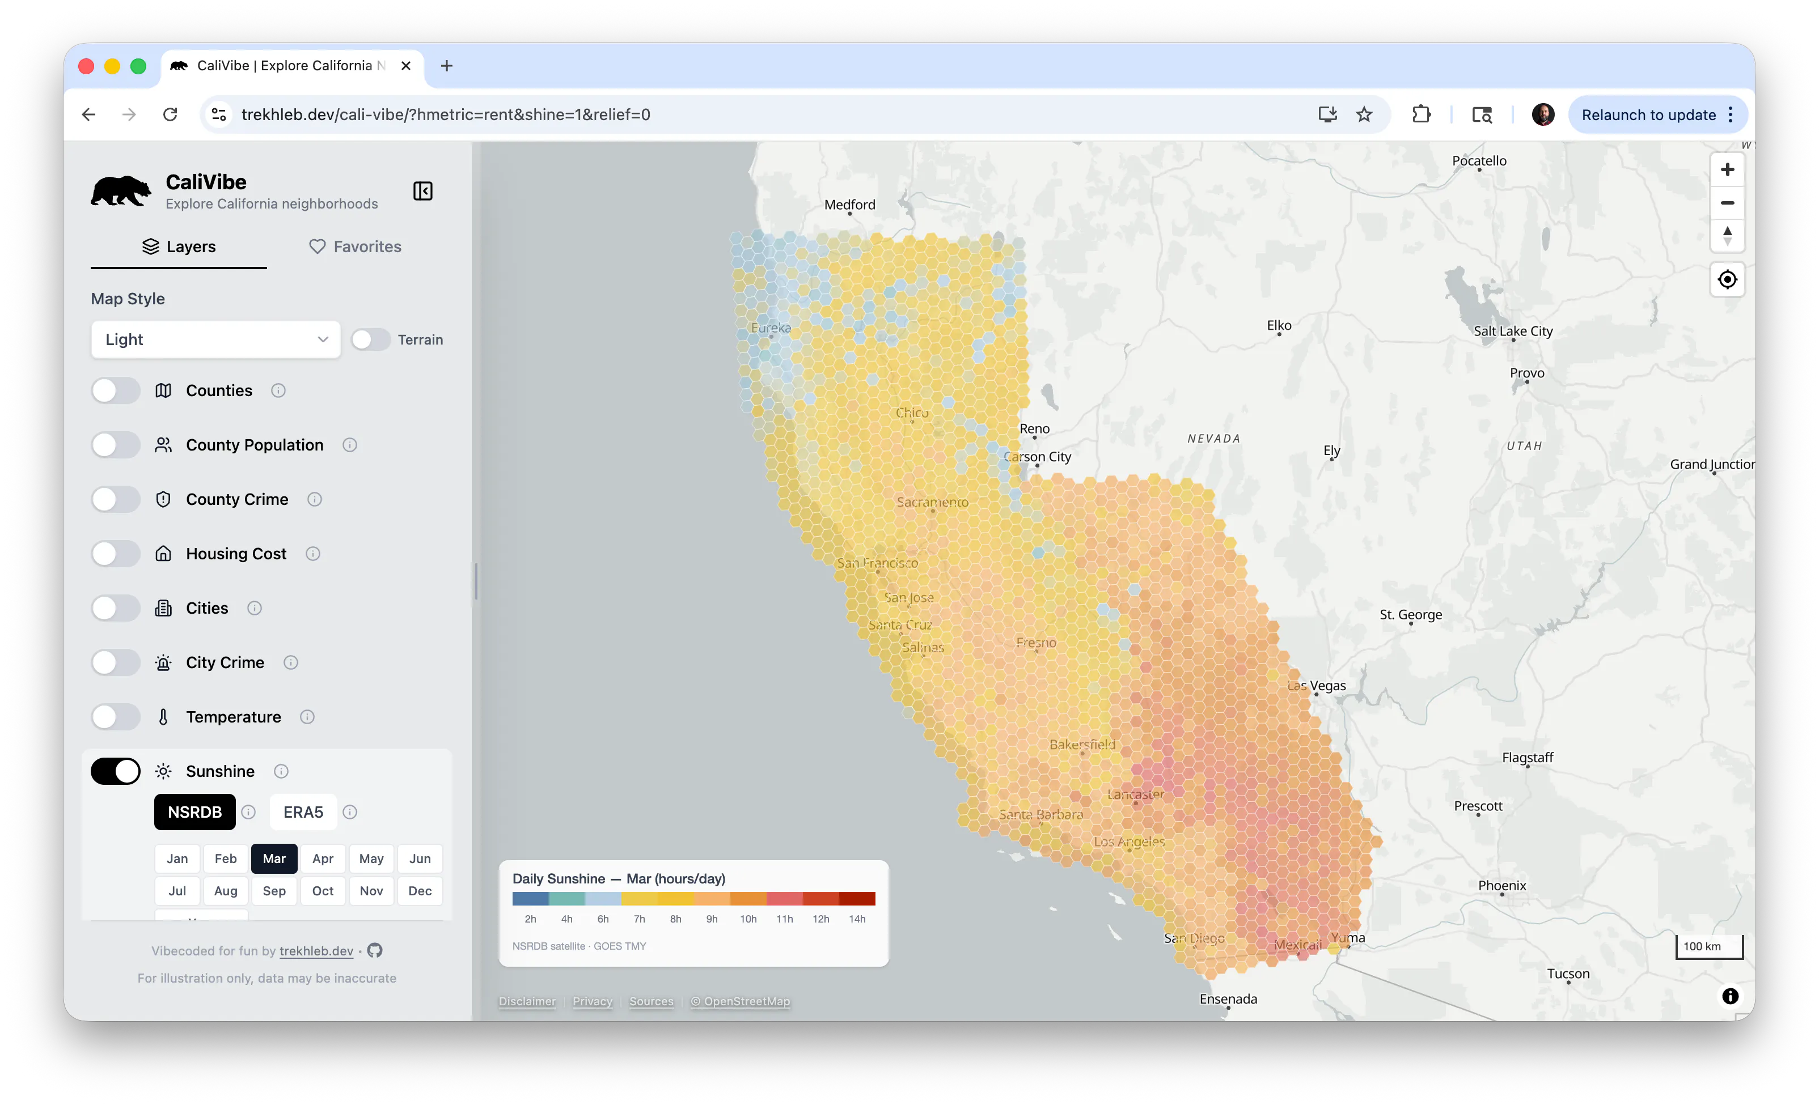Open Temperature layer info icon
The width and height of the screenshot is (1819, 1105).
[x=307, y=716]
